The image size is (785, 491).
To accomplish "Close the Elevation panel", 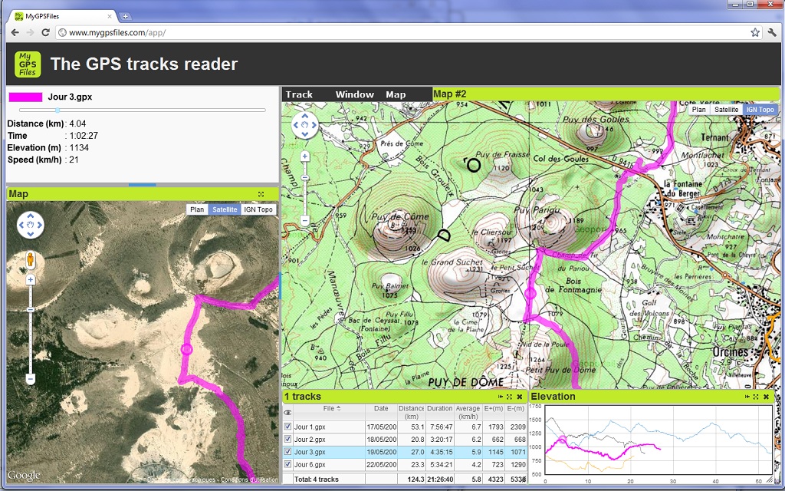I will point(766,397).
